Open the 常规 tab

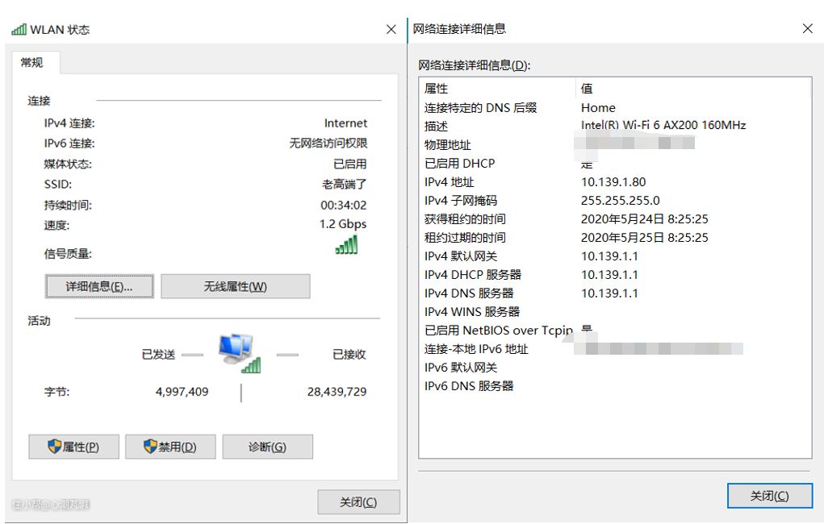click(32, 63)
